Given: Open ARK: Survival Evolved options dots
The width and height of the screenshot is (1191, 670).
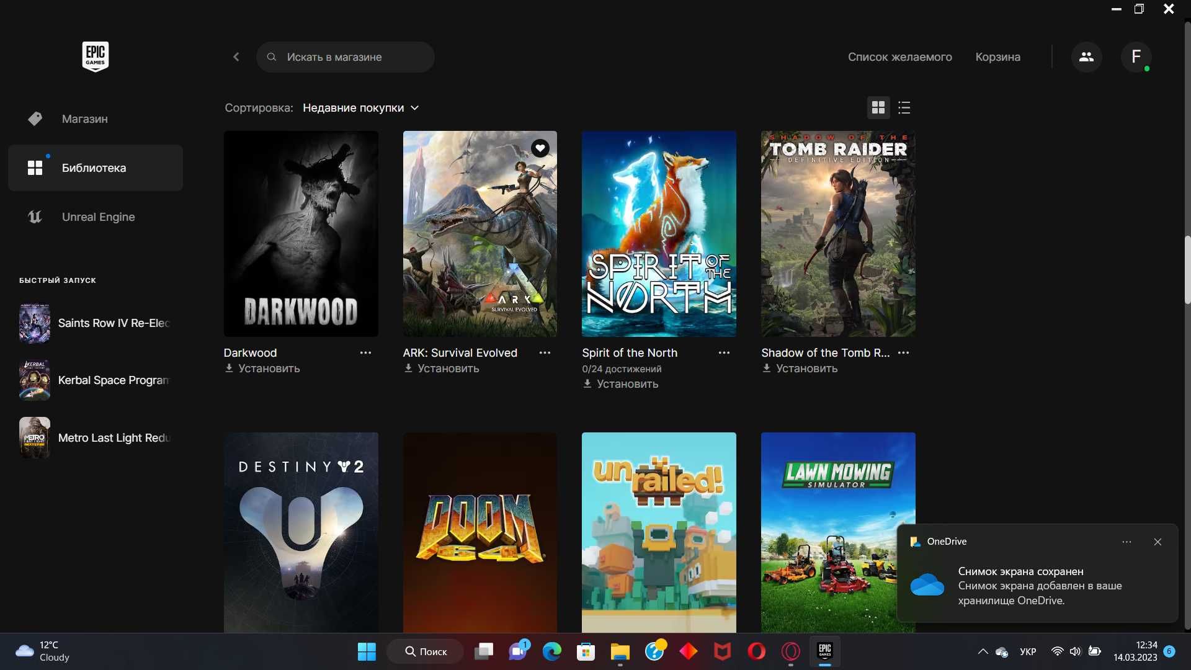Looking at the screenshot, I should click(545, 353).
